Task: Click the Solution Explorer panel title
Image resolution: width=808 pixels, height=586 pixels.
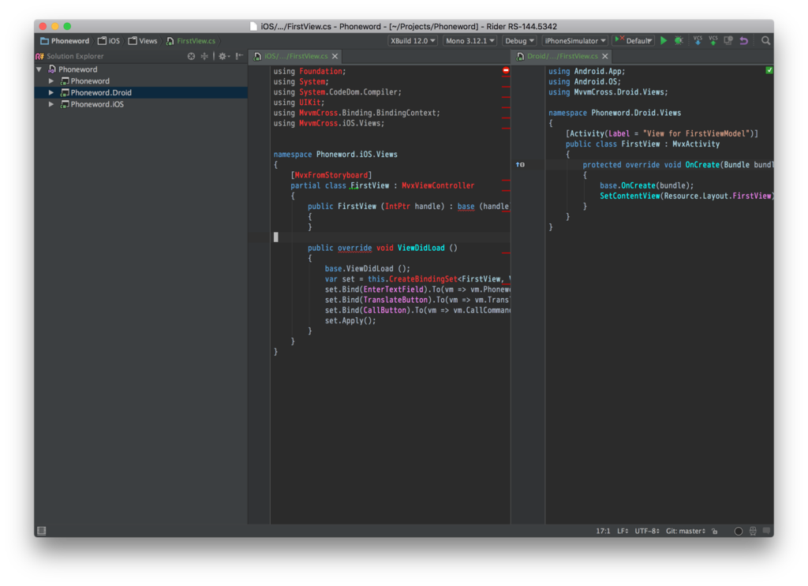Action: (x=75, y=56)
